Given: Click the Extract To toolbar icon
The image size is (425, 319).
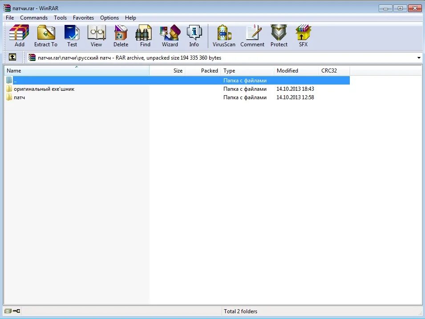Looking at the screenshot, I should [x=46, y=36].
